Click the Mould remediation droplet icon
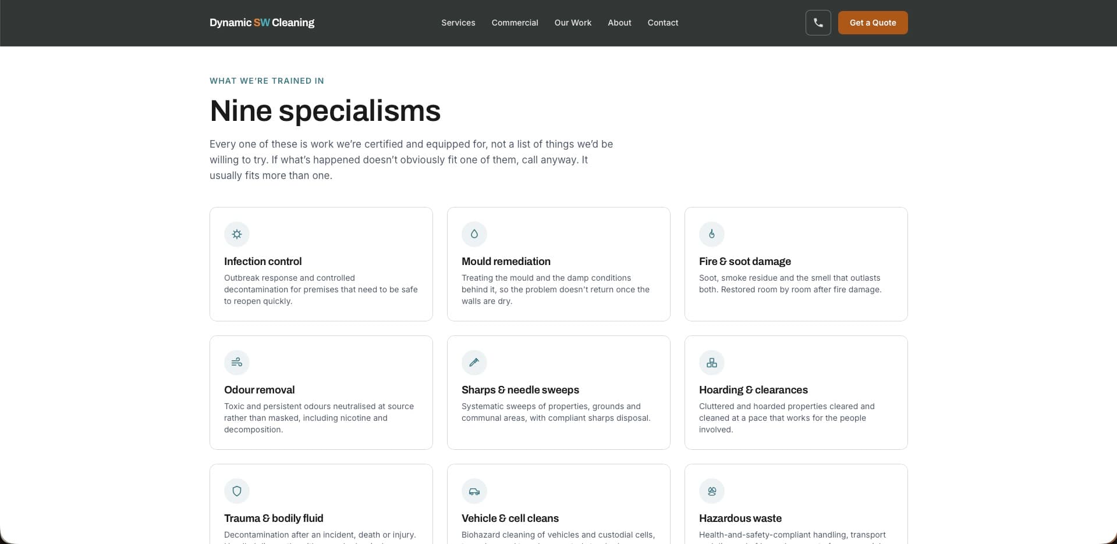The image size is (1117, 544). point(474,234)
